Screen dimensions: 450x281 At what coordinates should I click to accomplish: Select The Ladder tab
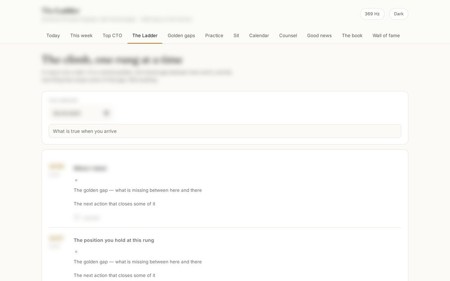[145, 36]
